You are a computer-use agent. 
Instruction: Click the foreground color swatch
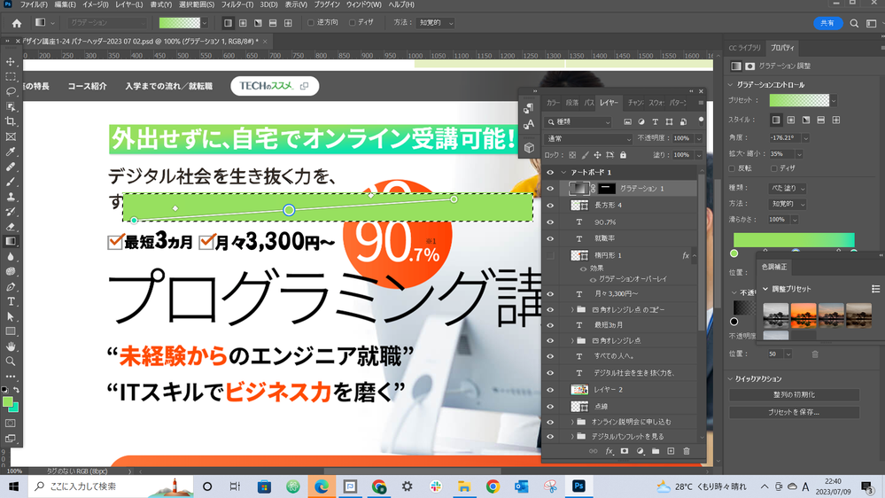tap(7, 402)
